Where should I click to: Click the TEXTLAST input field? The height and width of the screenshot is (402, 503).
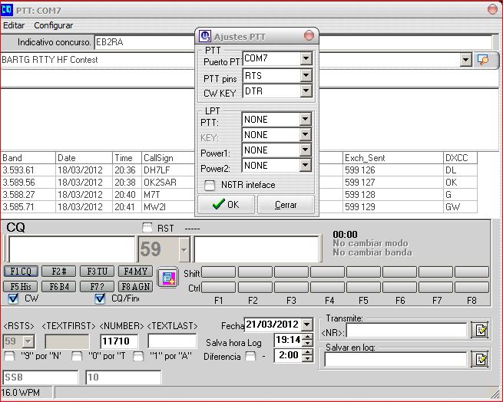tap(172, 341)
